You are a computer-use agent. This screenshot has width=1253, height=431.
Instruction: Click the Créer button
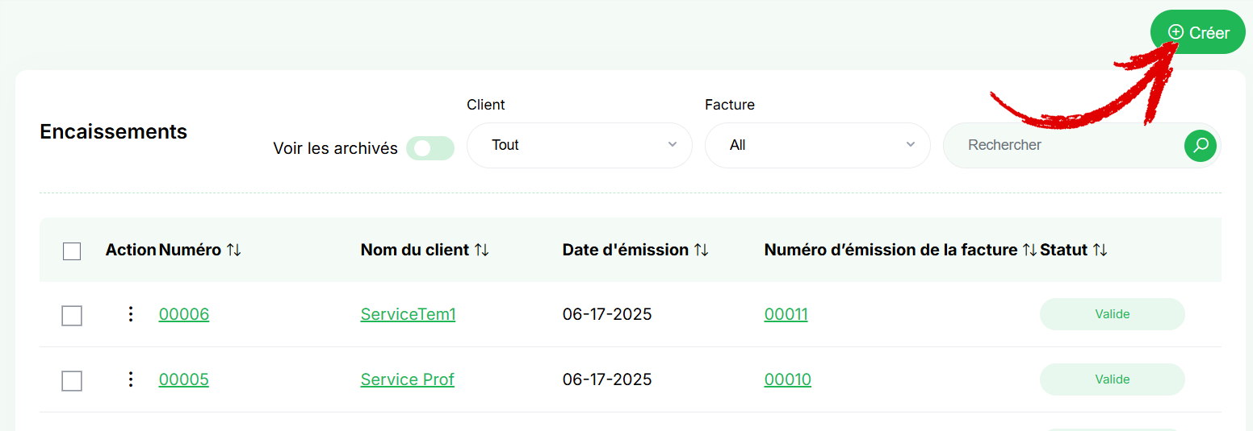click(1198, 32)
